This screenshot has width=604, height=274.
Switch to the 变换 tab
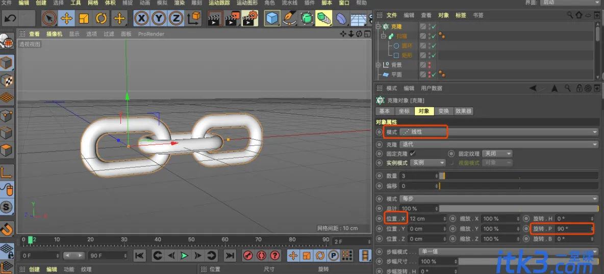(444, 111)
